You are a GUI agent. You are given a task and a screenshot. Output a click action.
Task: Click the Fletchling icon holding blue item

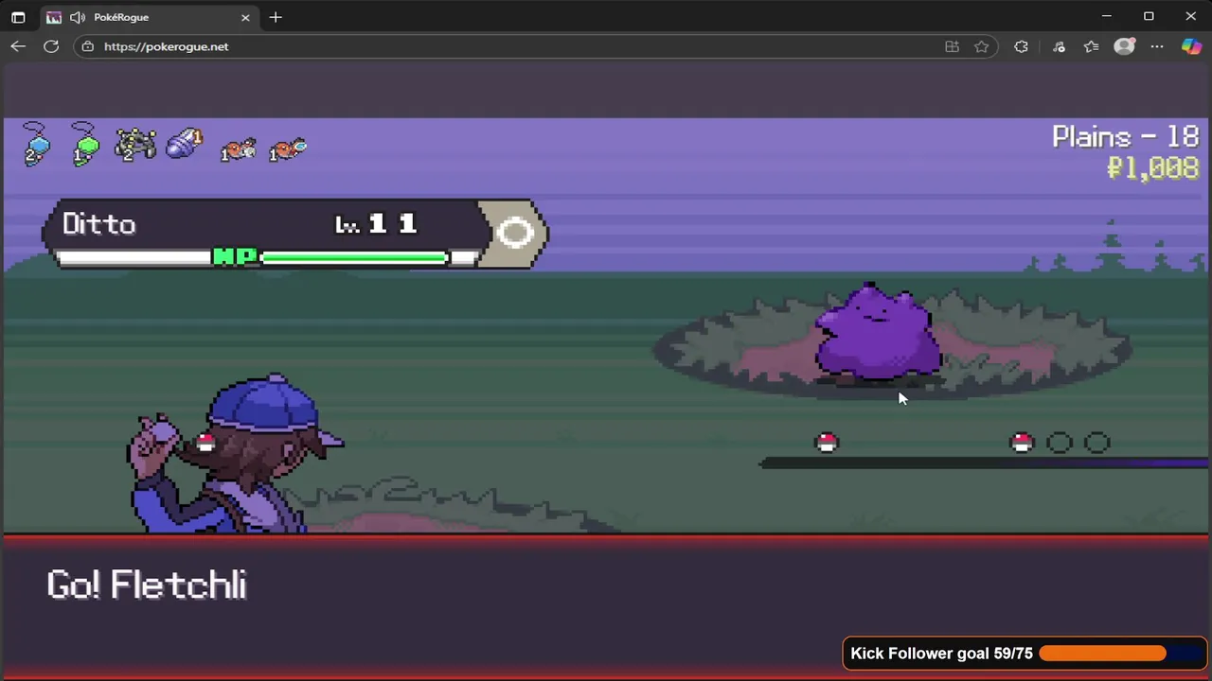click(x=288, y=149)
